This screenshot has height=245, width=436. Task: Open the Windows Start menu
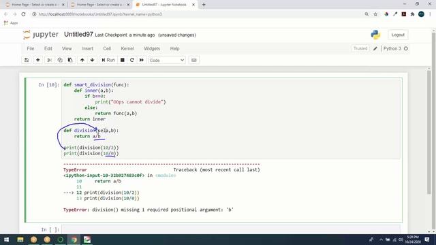[x=6, y=240]
